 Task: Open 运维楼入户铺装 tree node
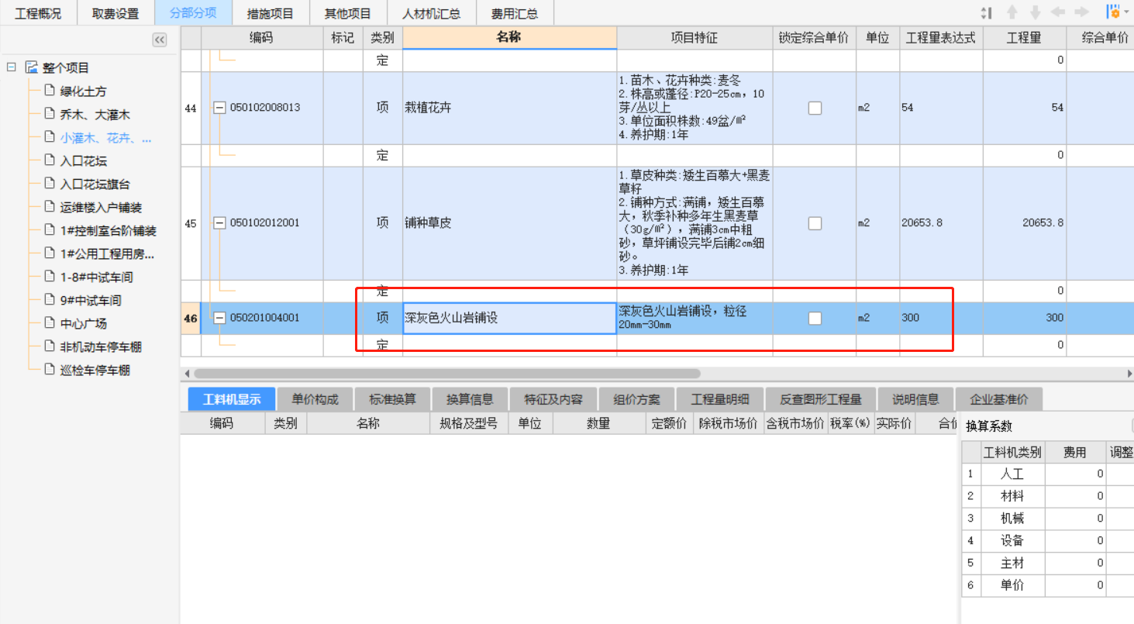[x=102, y=208]
